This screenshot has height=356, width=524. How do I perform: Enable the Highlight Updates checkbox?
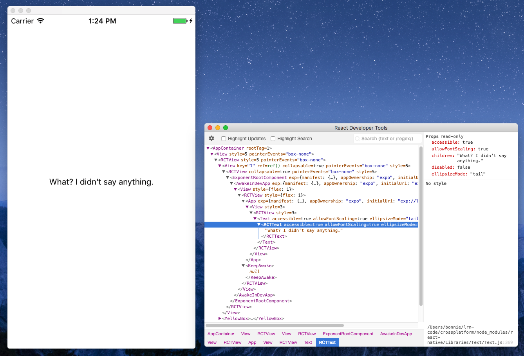click(224, 139)
